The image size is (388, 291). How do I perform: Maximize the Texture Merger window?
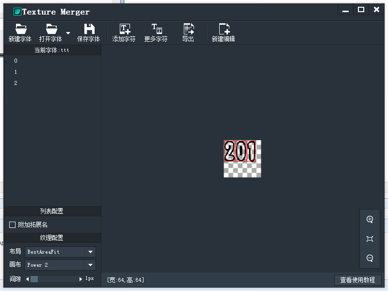pyautogui.click(x=361, y=10)
